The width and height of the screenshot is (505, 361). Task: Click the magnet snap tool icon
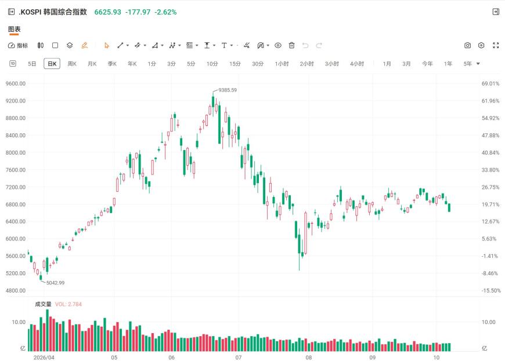(261, 45)
